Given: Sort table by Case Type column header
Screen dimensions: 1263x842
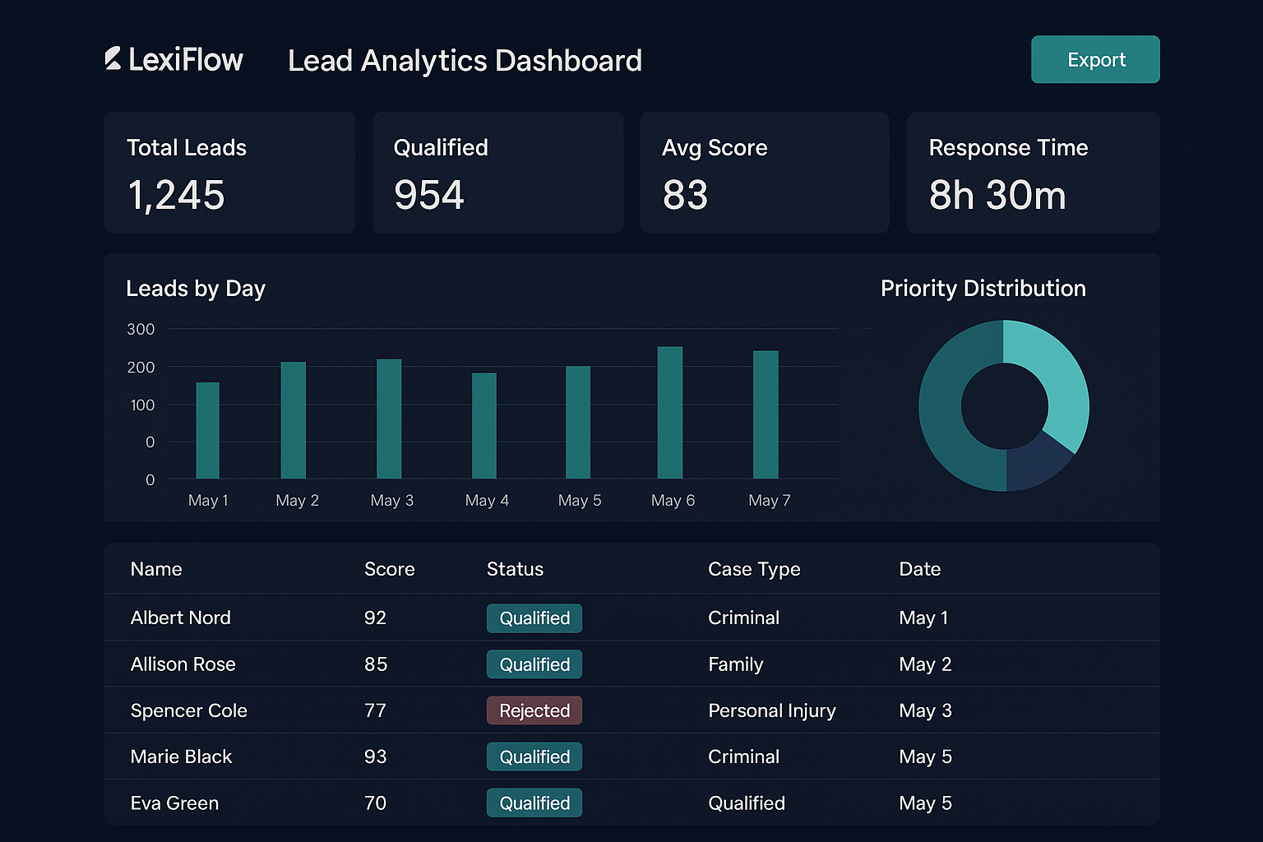Looking at the screenshot, I should pyautogui.click(x=754, y=569).
